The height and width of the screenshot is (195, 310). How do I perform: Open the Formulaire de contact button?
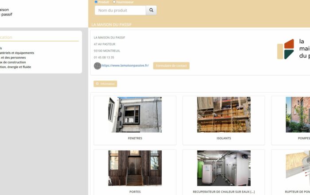pyautogui.click(x=171, y=65)
